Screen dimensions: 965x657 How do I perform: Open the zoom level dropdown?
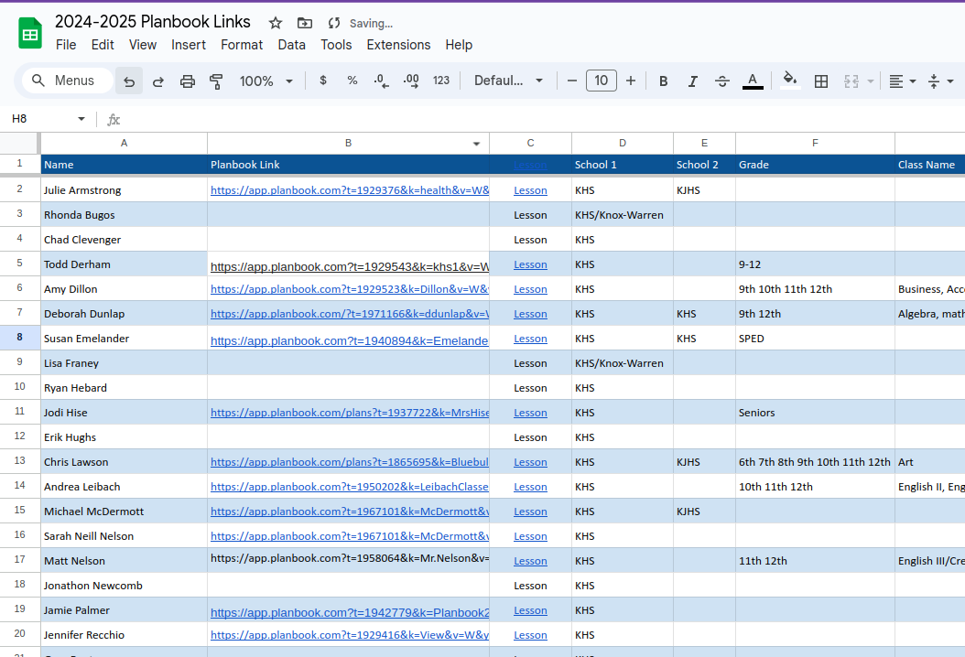pos(266,81)
